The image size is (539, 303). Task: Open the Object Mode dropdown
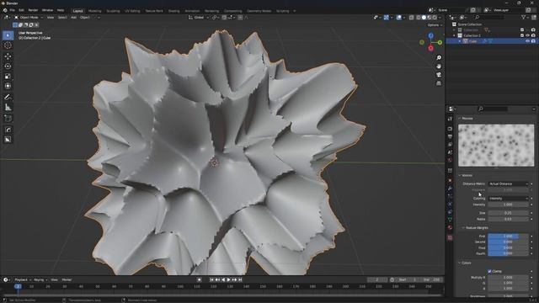(29, 17)
